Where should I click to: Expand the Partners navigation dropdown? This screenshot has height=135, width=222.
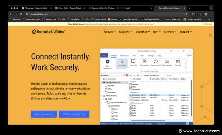pos(170,32)
